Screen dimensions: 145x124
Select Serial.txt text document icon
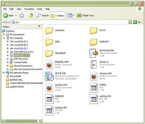94,64
